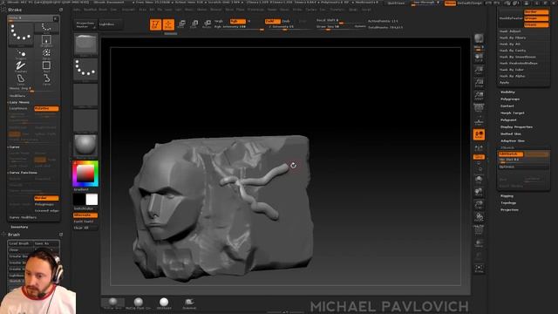Expand the Adaptive Skin subpalette

(513, 140)
